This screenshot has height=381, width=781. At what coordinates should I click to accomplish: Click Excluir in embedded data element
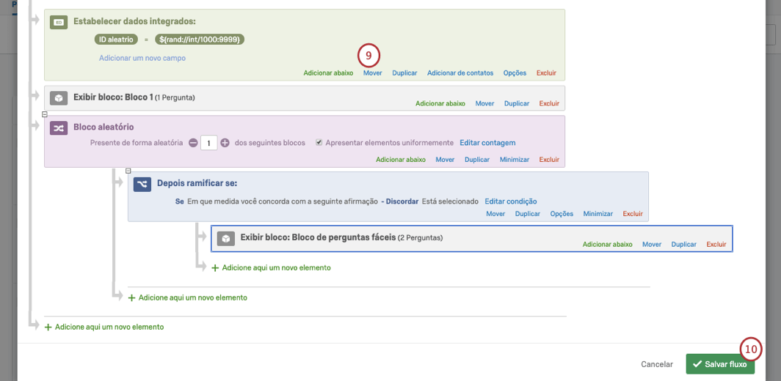[546, 73]
